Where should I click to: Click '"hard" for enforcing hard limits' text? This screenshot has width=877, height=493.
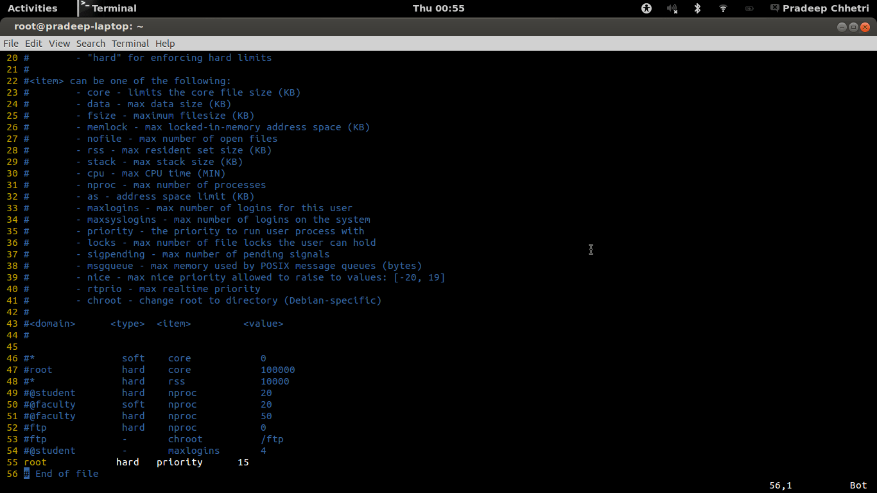coord(180,58)
